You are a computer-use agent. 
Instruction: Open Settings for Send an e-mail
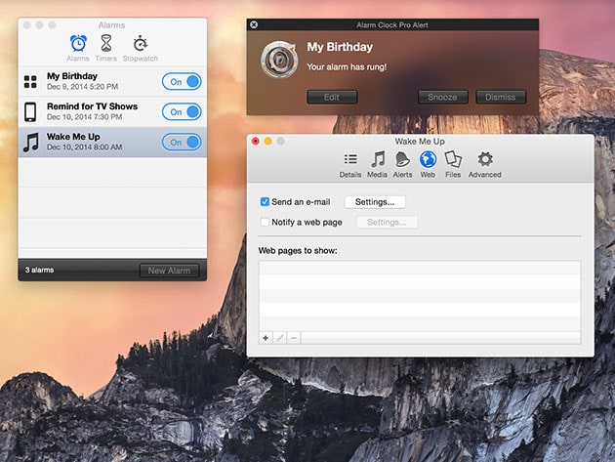click(375, 202)
